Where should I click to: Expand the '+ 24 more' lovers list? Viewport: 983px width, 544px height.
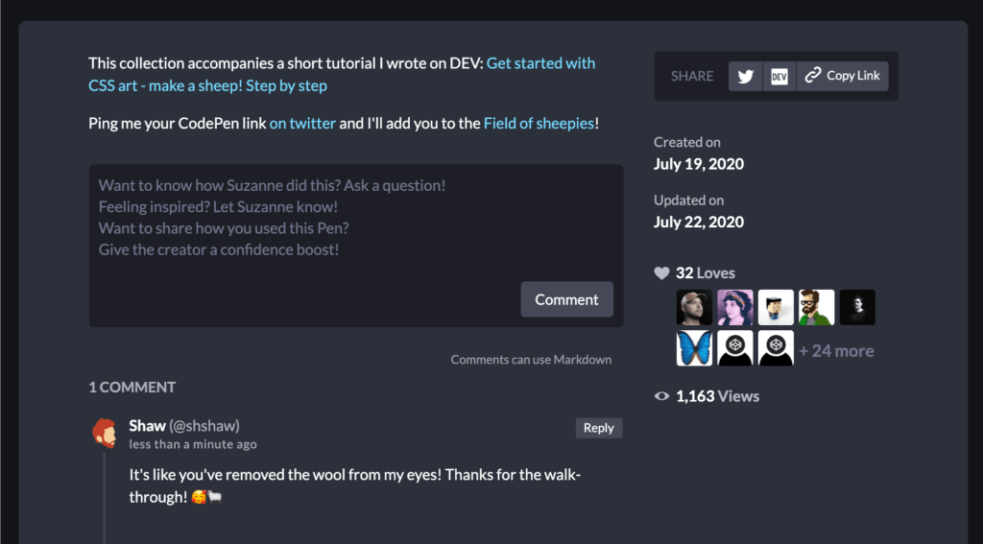pyautogui.click(x=836, y=351)
